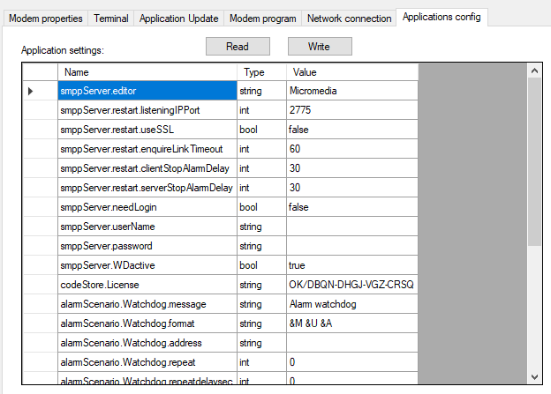
Task: Click the scroll down arrow of the grid
Action: (x=534, y=377)
